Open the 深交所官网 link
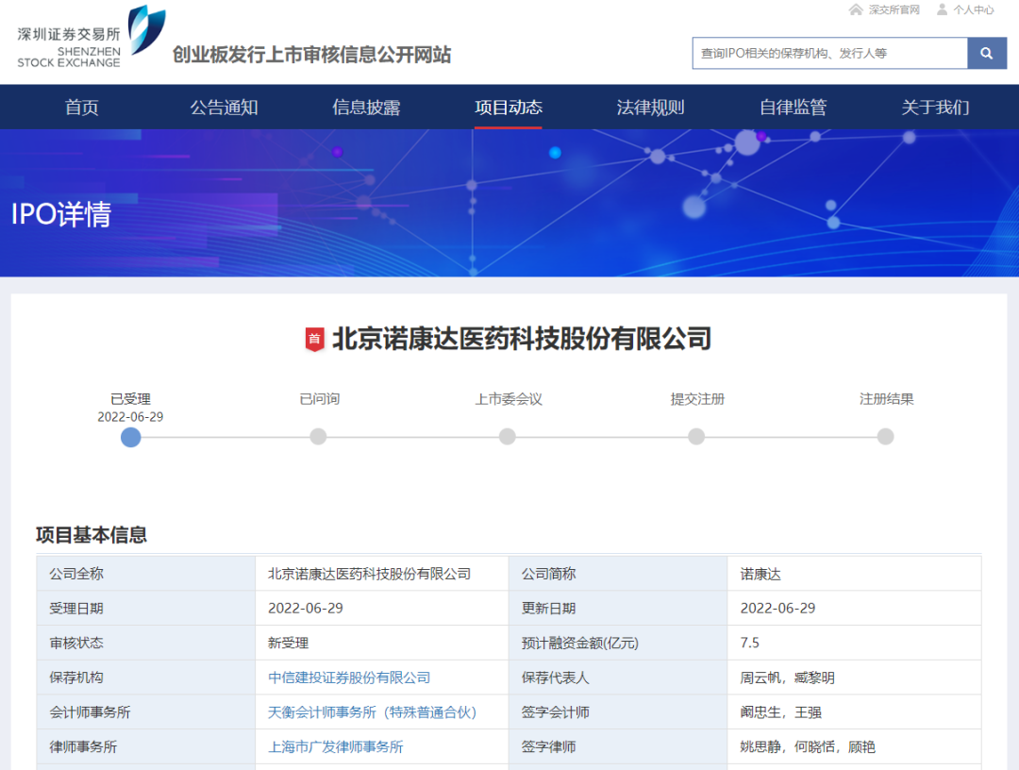The height and width of the screenshot is (770, 1019). (x=894, y=9)
